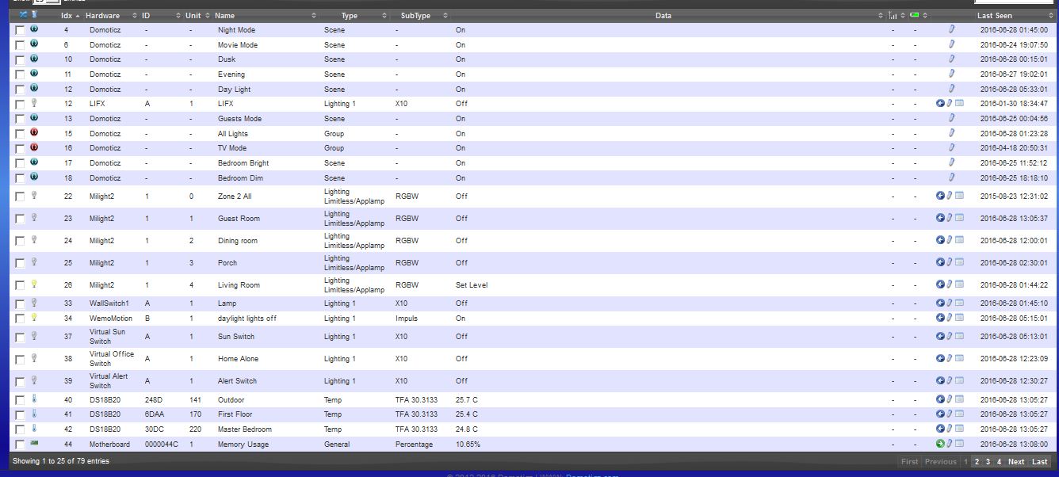
Task: Sort table by Idx column
Action: pyautogui.click(x=71, y=16)
